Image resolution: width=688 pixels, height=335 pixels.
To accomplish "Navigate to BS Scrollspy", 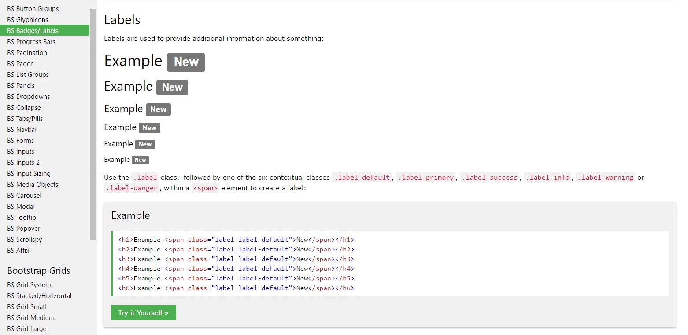I will pos(24,240).
